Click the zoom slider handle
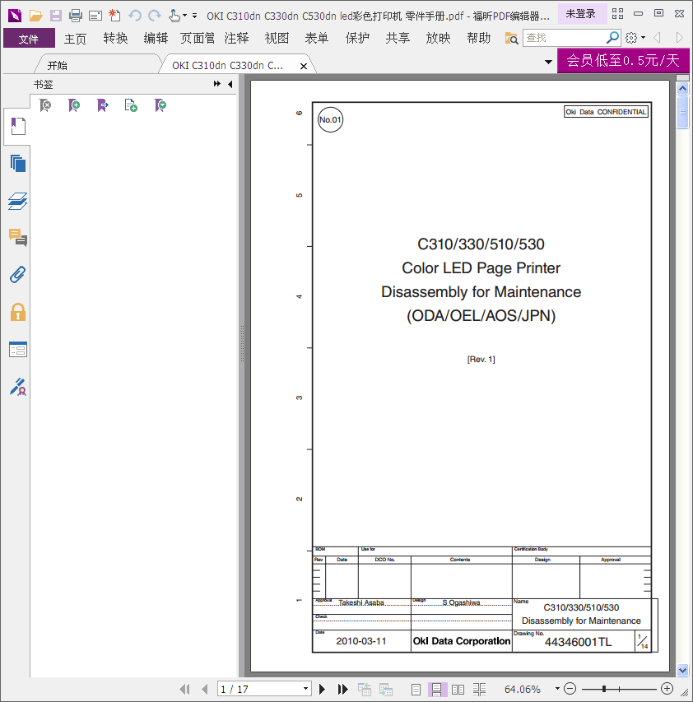Screen dimensions: 693x702 pos(604,689)
